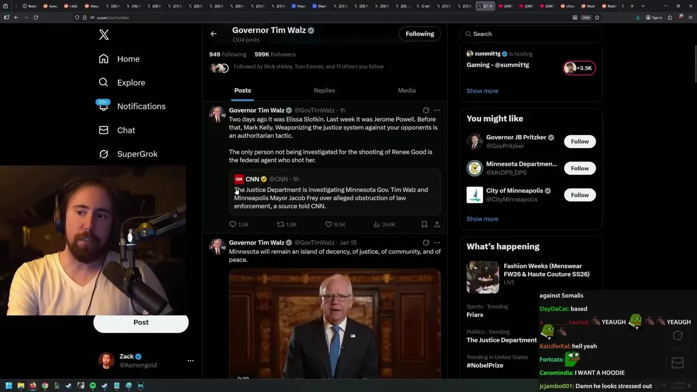Viewport: 697px width, 392px height.
Task: Switch to the Media tab
Action: coord(407,90)
